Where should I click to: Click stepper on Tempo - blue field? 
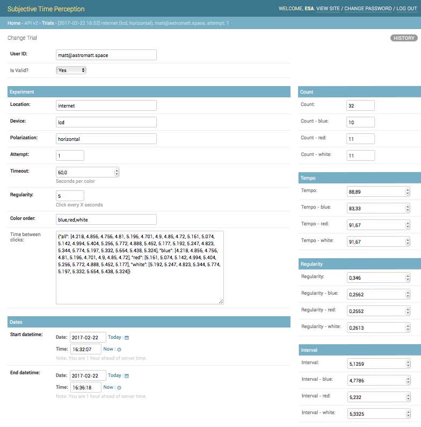(x=407, y=208)
